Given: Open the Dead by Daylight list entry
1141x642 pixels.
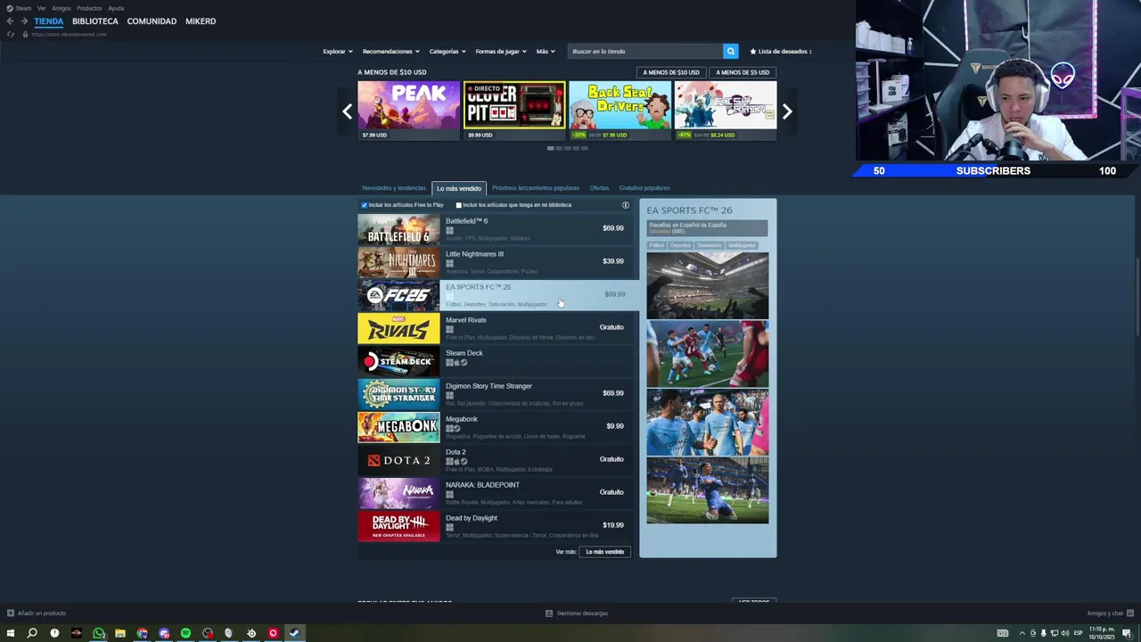Looking at the screenshot, I should (495, 526).
